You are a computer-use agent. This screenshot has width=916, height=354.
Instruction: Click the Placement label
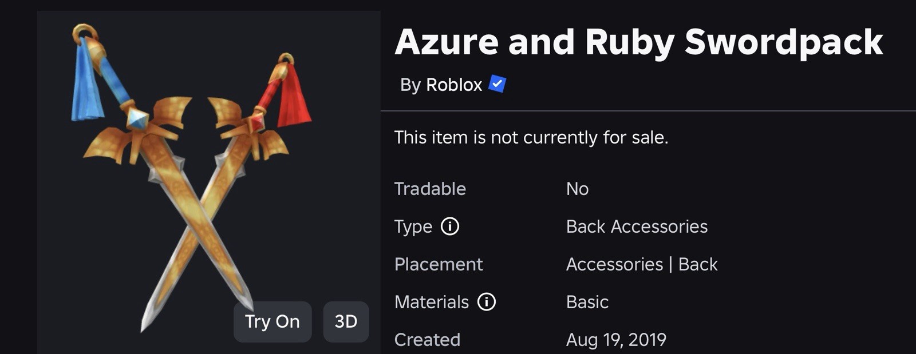[x=439, y=264]
